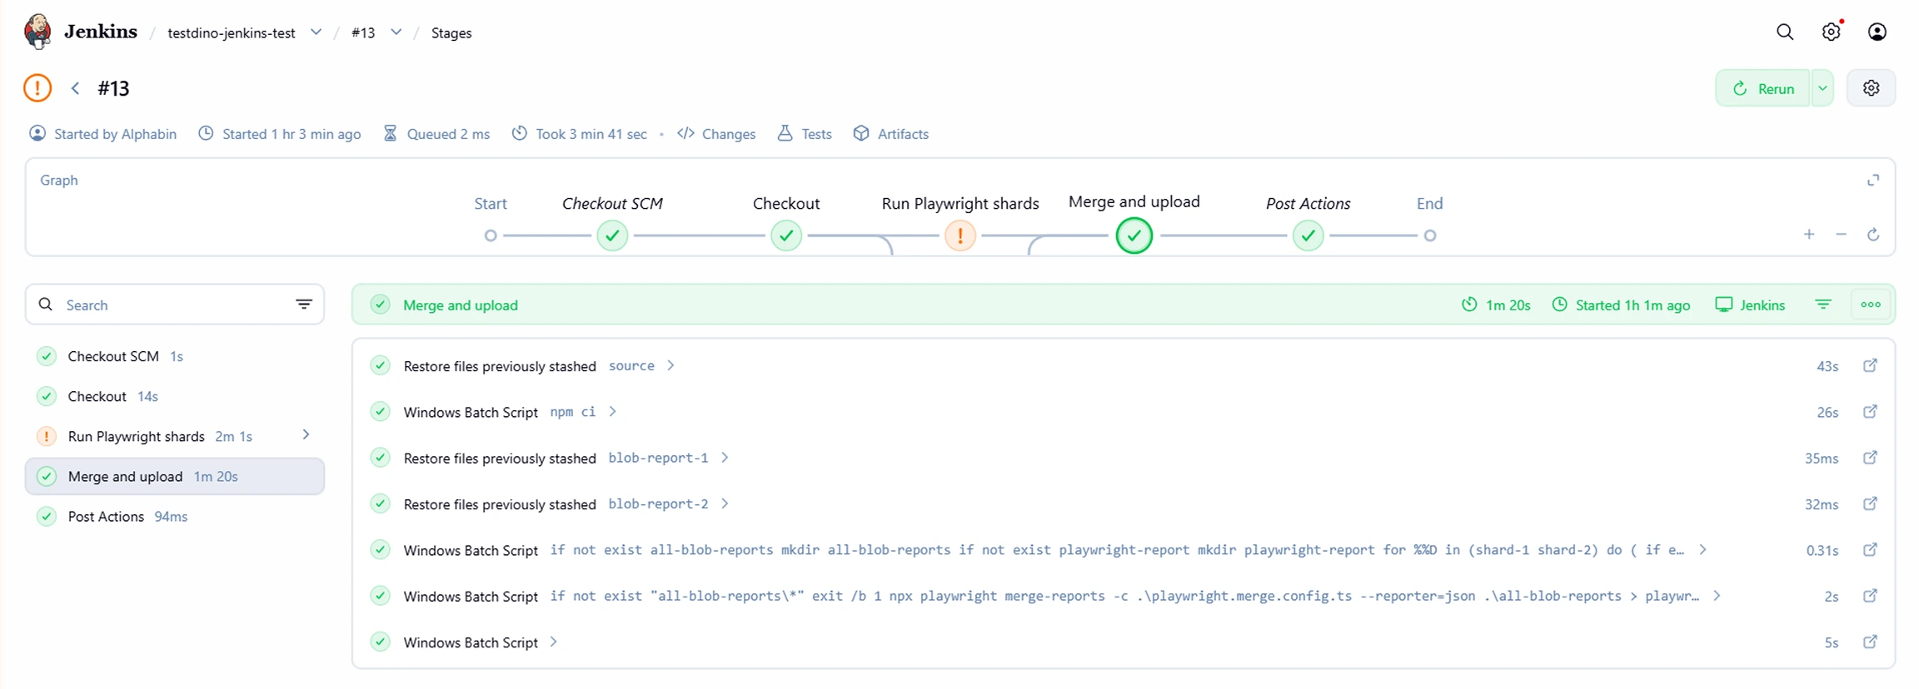
Task: Open the testdino-jenkins-test breadcrumb dropdown
Action: click(x=316, y=32)
